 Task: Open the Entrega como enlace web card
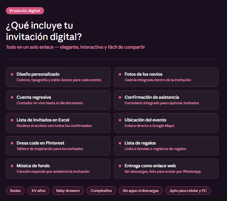coord(166,169)
